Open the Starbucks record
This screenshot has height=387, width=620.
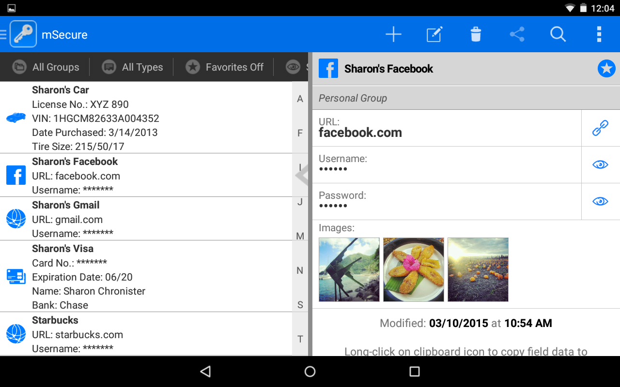pyautogui.click(x=145, y=334)
